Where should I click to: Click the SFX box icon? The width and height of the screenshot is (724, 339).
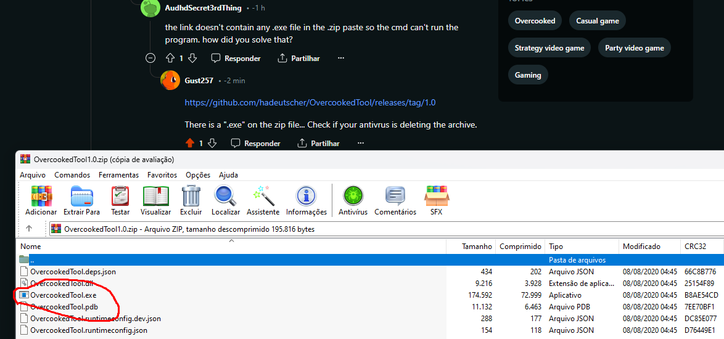(x=437, y=196)
